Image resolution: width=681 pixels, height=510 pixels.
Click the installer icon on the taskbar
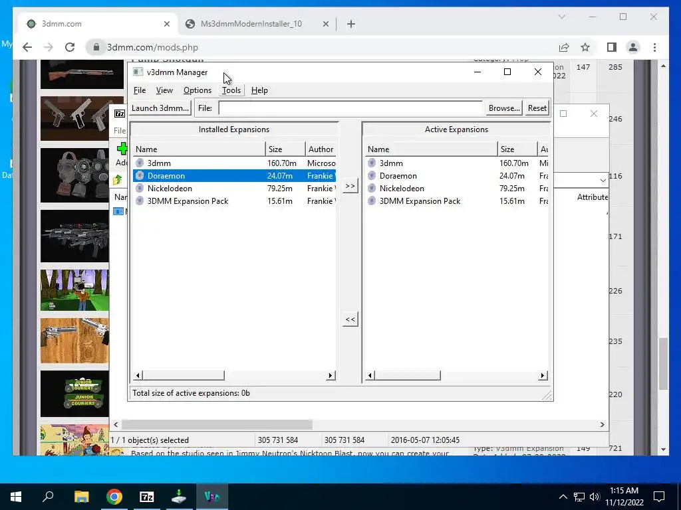point(179,497)
